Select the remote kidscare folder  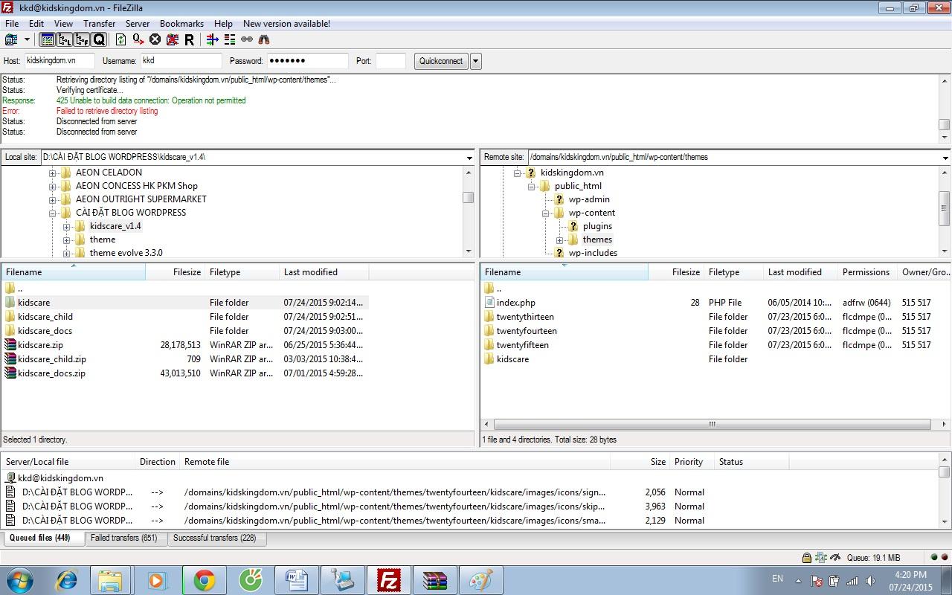pos(512,359)
